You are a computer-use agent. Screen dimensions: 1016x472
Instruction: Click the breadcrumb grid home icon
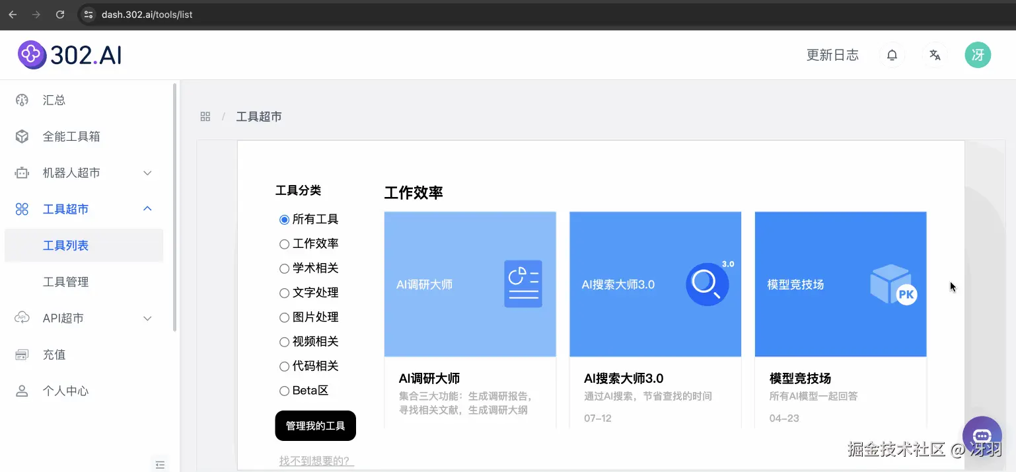tap(205, 116)
